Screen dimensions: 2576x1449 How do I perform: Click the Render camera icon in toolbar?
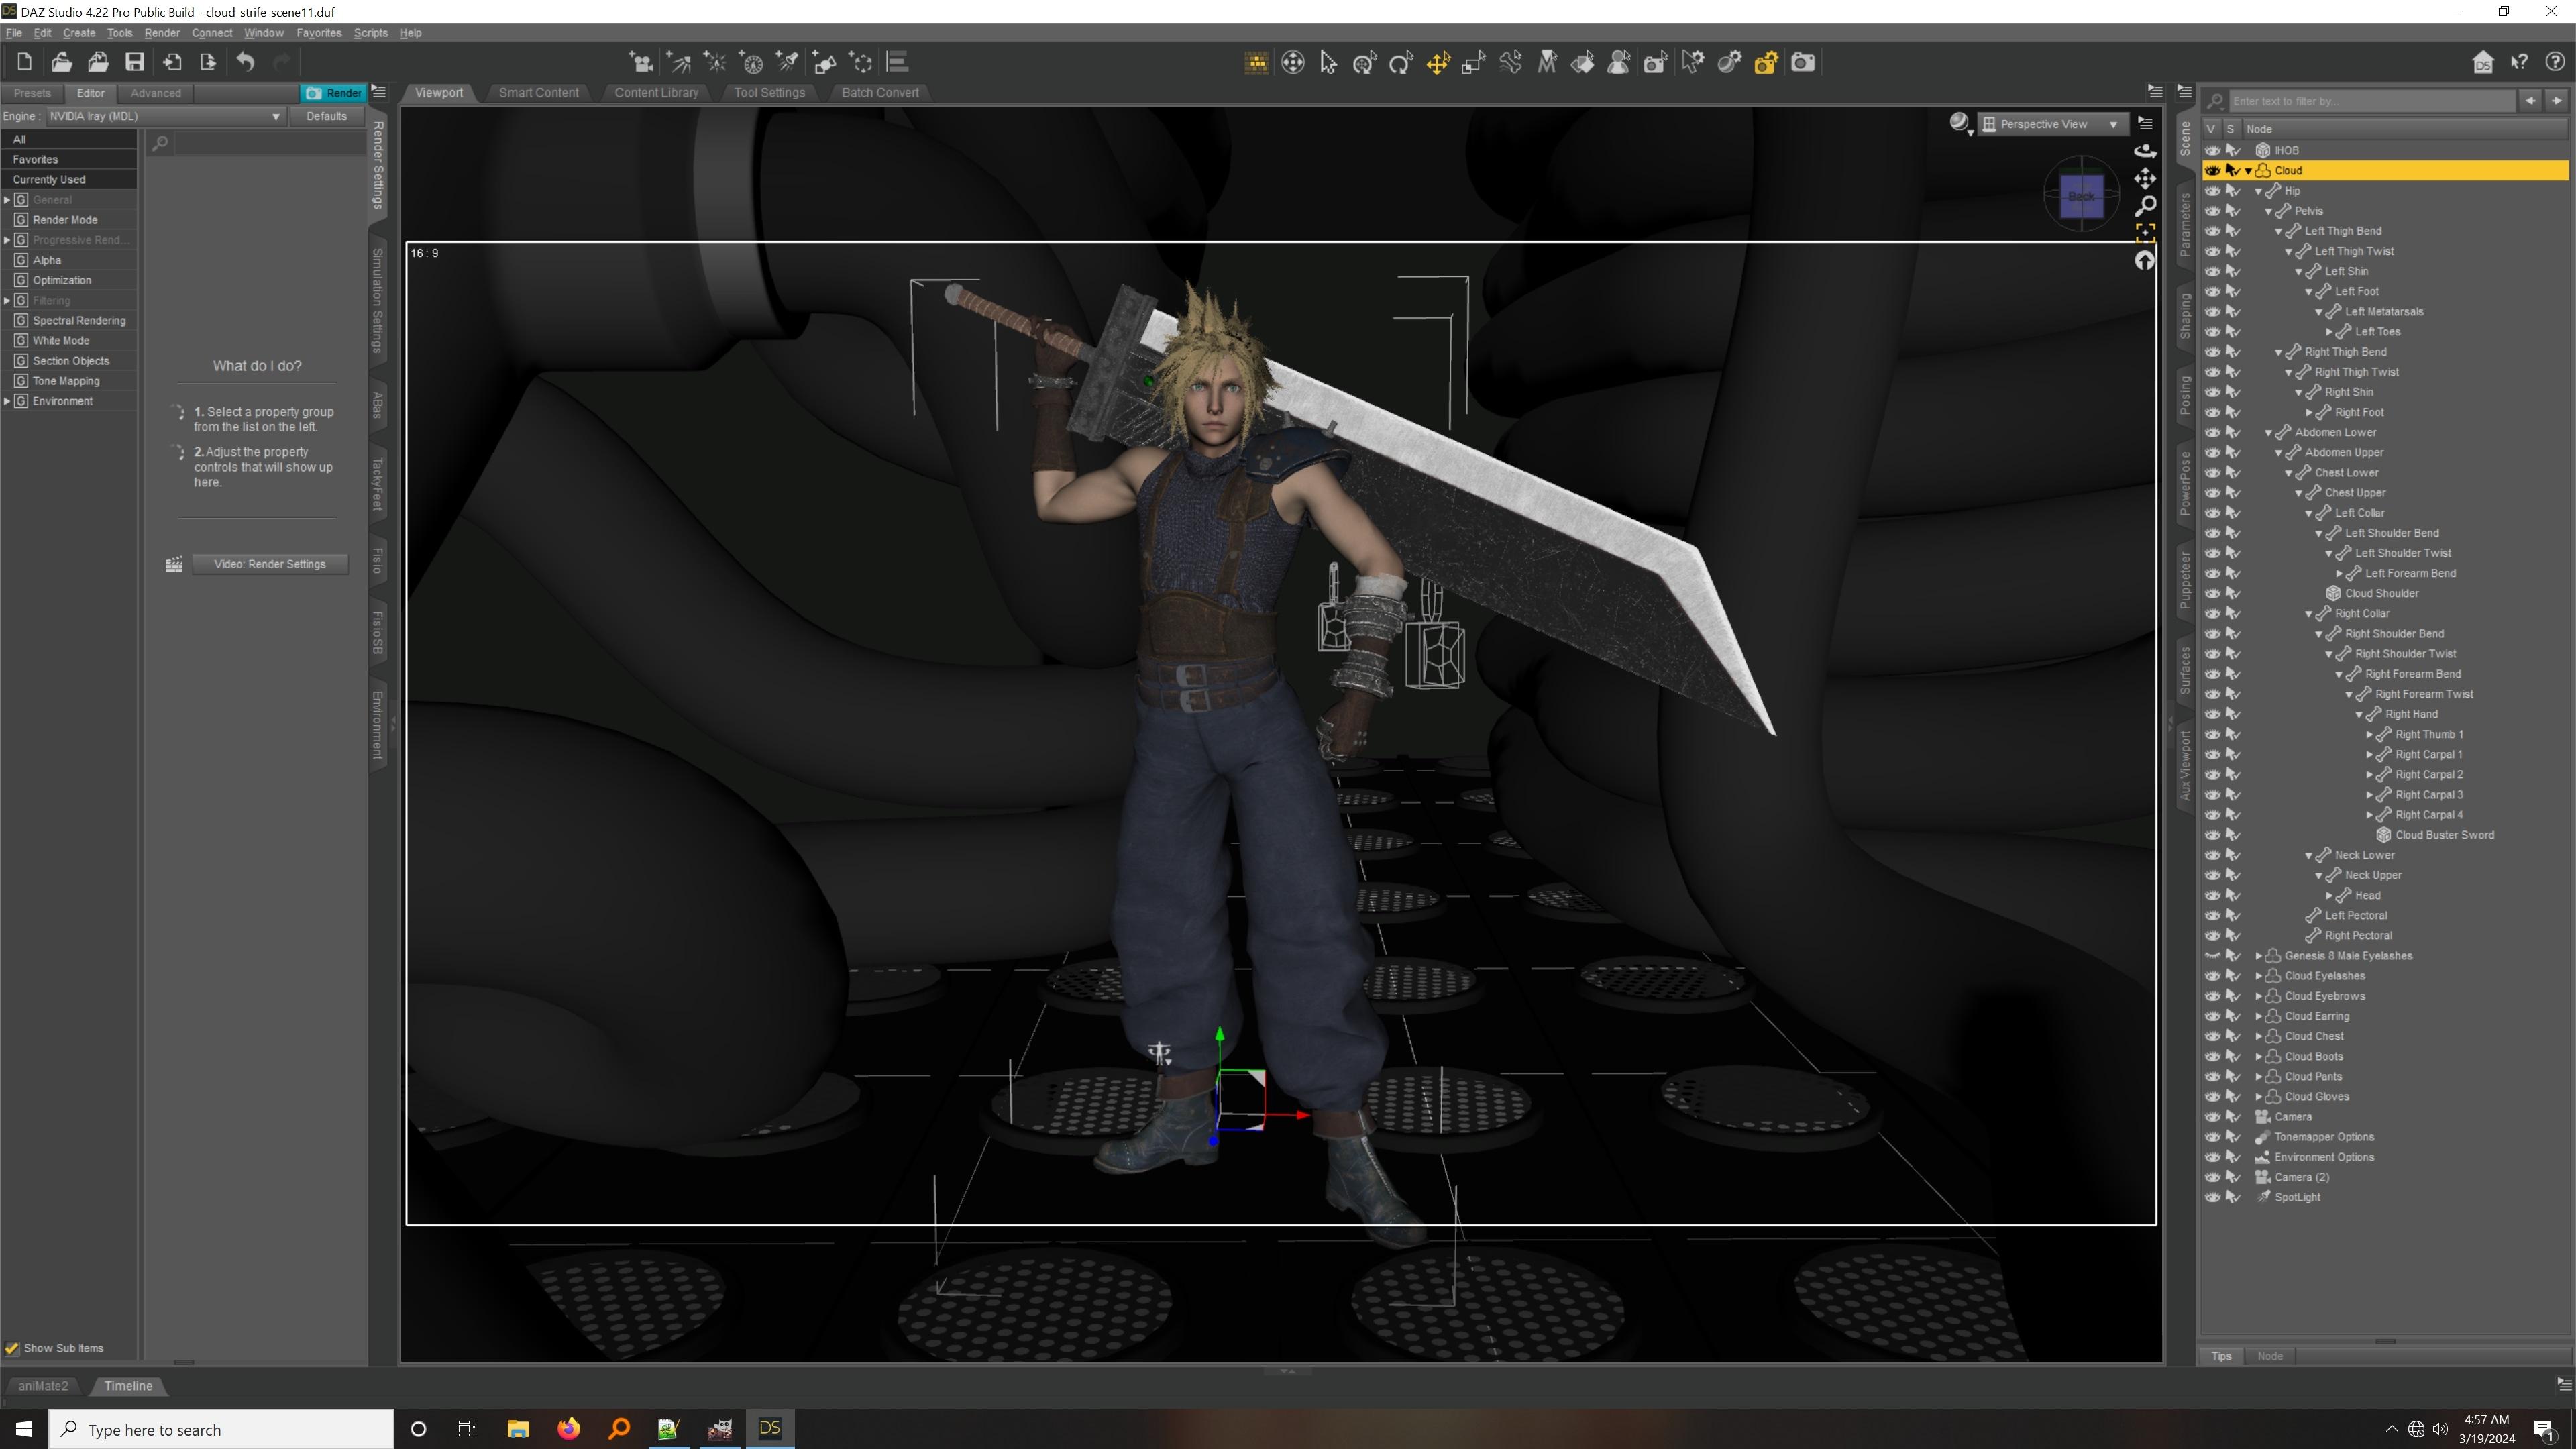tap(1802, 63)
